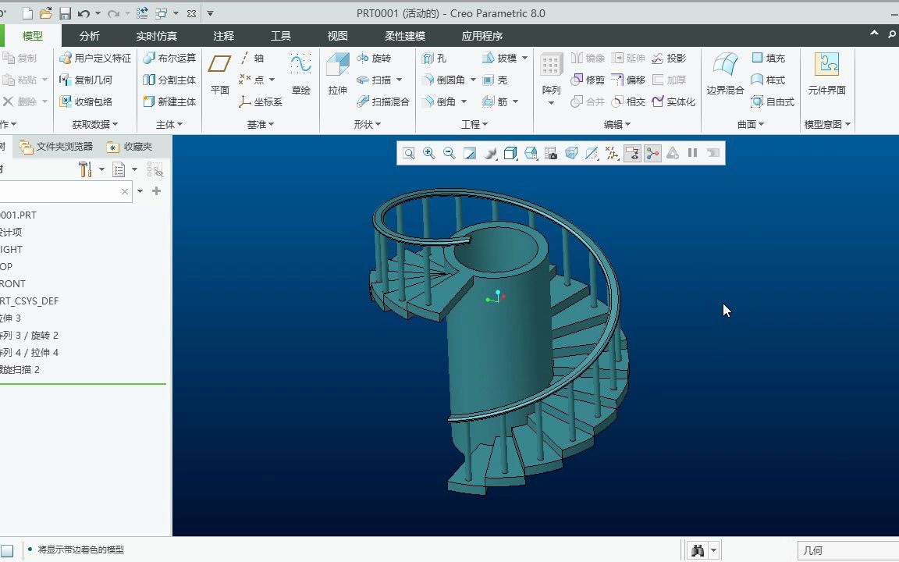Click the model tree search field
Screen dimensions: 899x562
pos(59,191)
